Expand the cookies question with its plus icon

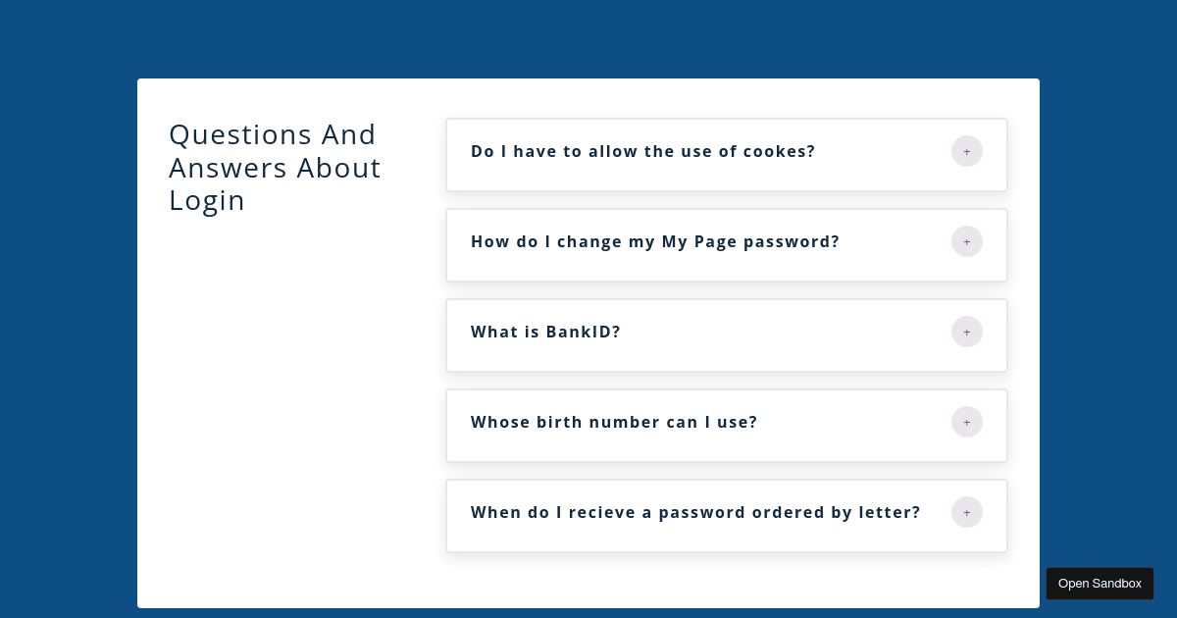[x=966, y=151]
